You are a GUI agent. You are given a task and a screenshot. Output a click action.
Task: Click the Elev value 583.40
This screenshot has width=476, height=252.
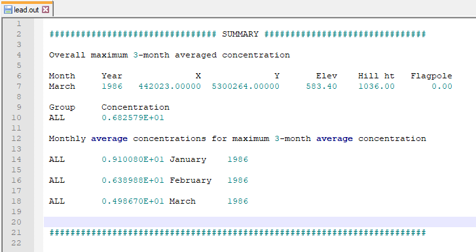coord(321,87)
